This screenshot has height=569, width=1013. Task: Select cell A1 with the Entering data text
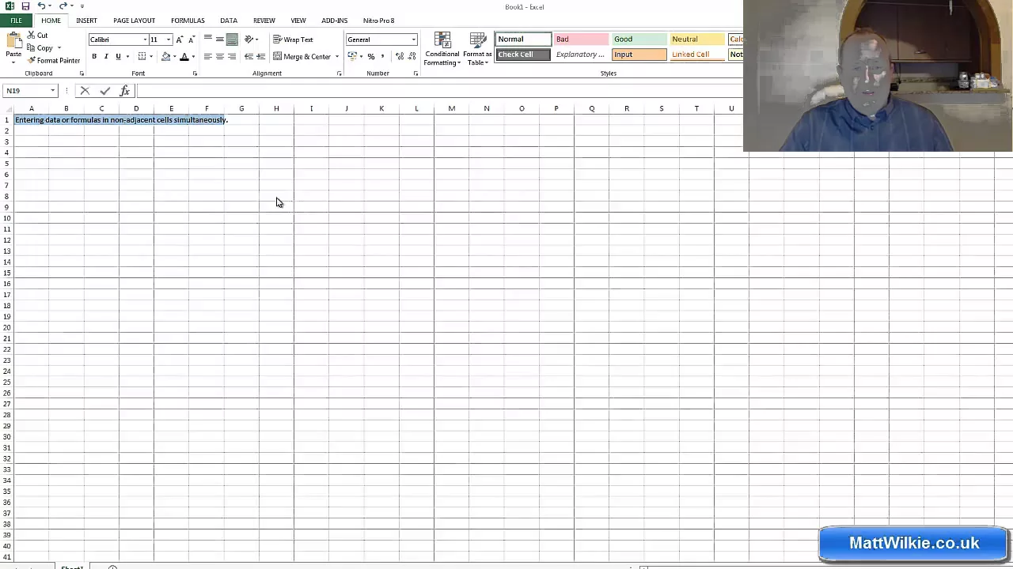click(x=31, y=120)
